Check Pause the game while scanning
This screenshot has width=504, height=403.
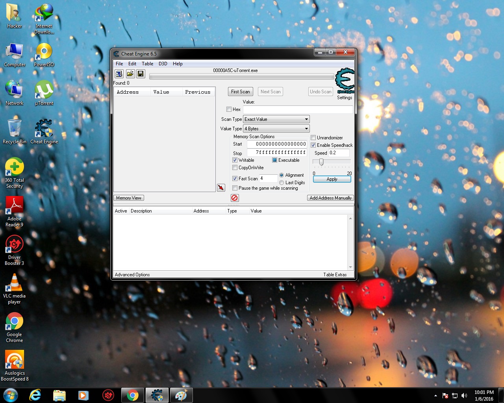coord(235,188)
